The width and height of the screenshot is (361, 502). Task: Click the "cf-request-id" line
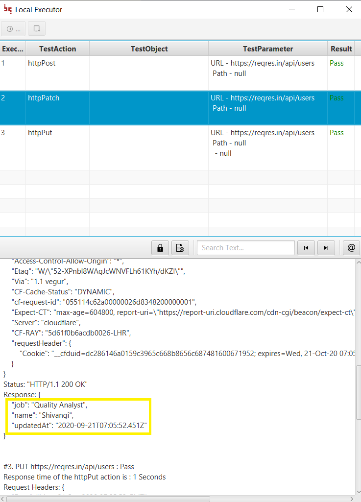(104, 302)
